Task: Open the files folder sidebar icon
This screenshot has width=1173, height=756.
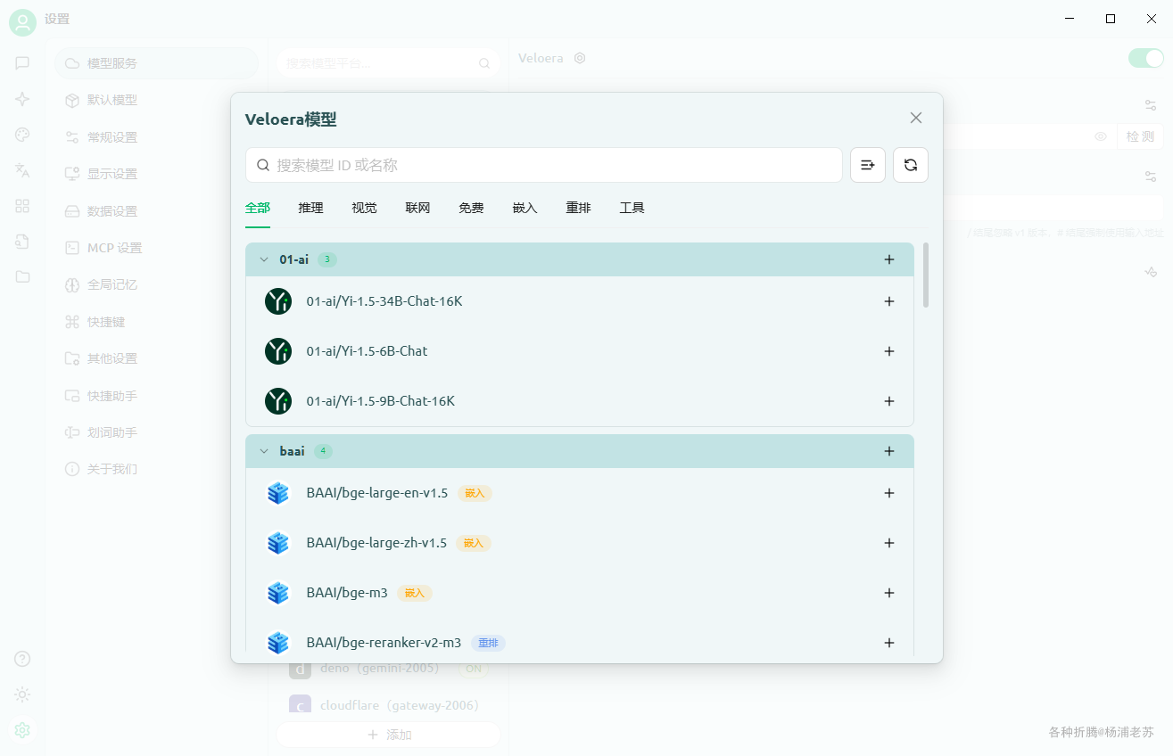Action: click(22, 276)
